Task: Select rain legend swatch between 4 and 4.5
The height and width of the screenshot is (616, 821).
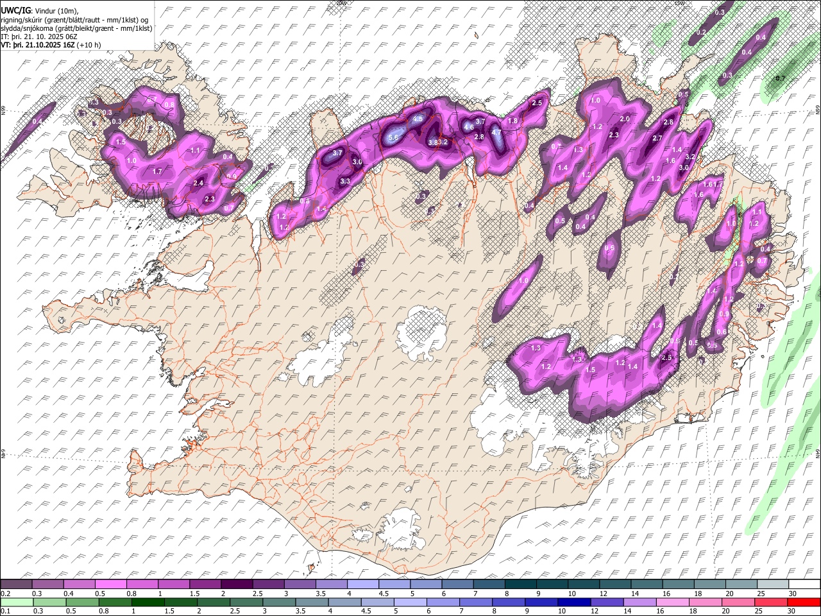Action: click(x=345, y=602)
